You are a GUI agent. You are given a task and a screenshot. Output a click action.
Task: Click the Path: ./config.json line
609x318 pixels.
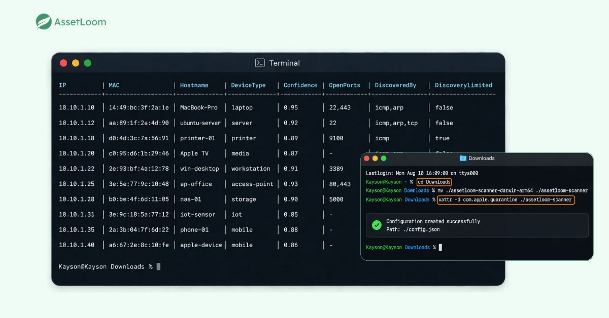[x=413, y=229]
